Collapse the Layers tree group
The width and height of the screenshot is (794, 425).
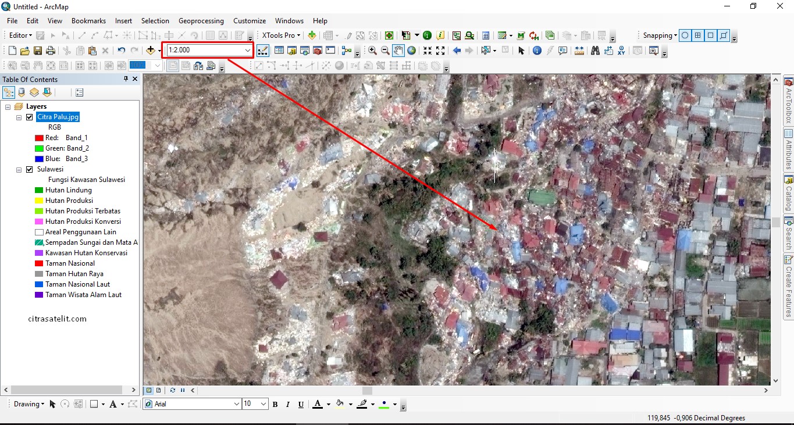click(8, 106)
